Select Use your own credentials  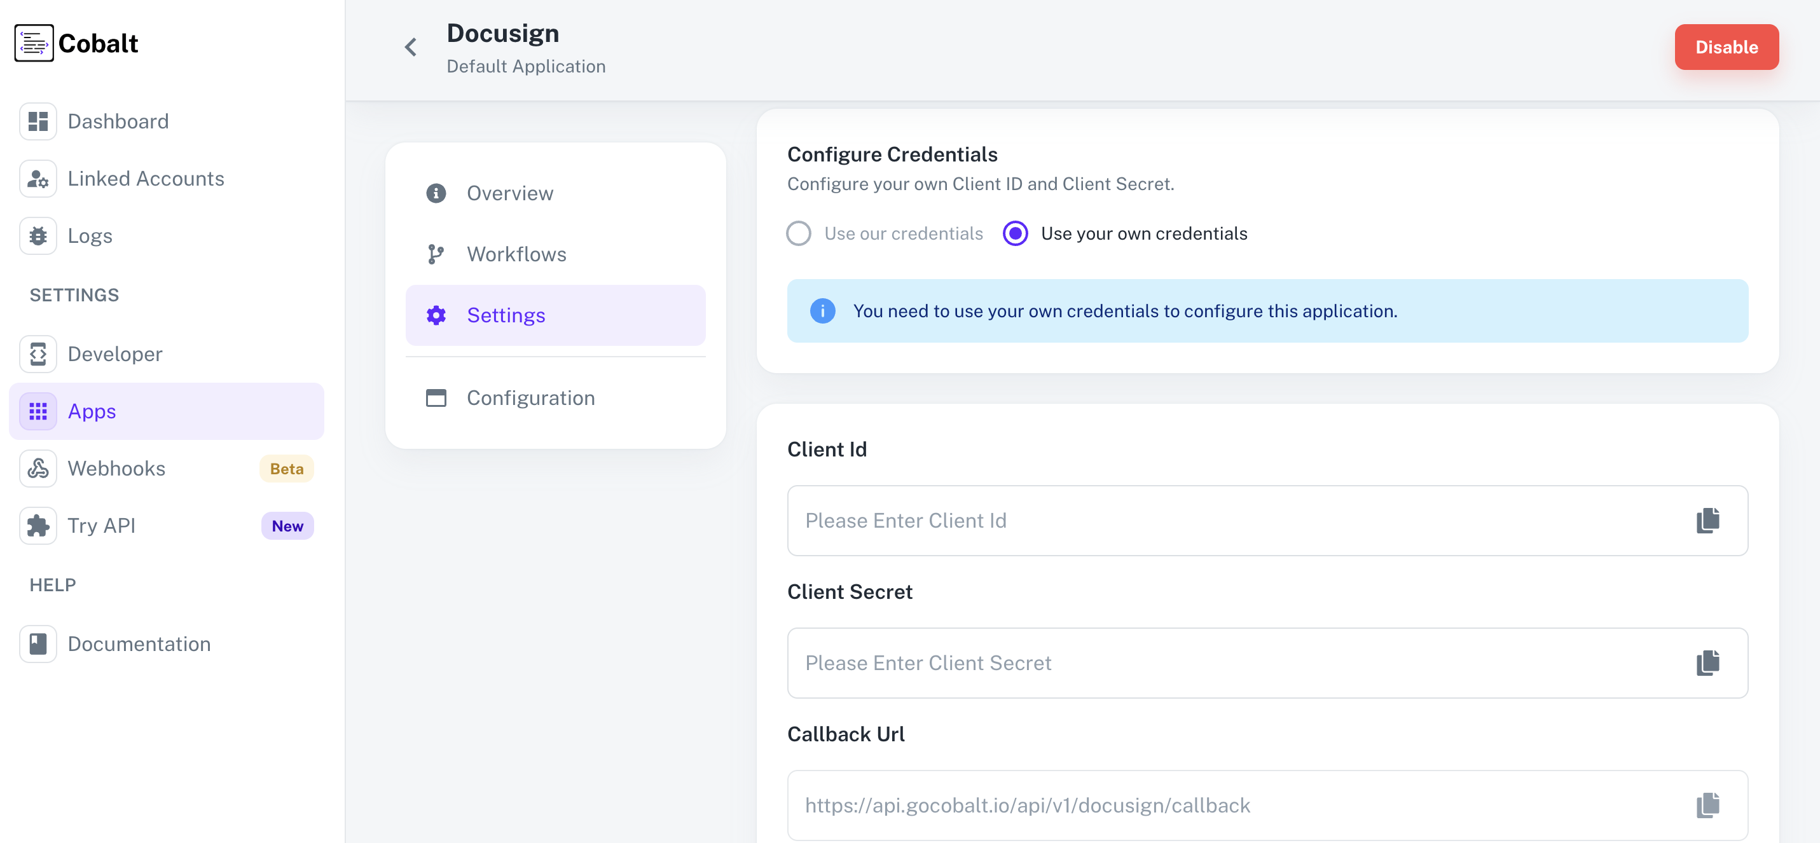tap(1016, 233)
